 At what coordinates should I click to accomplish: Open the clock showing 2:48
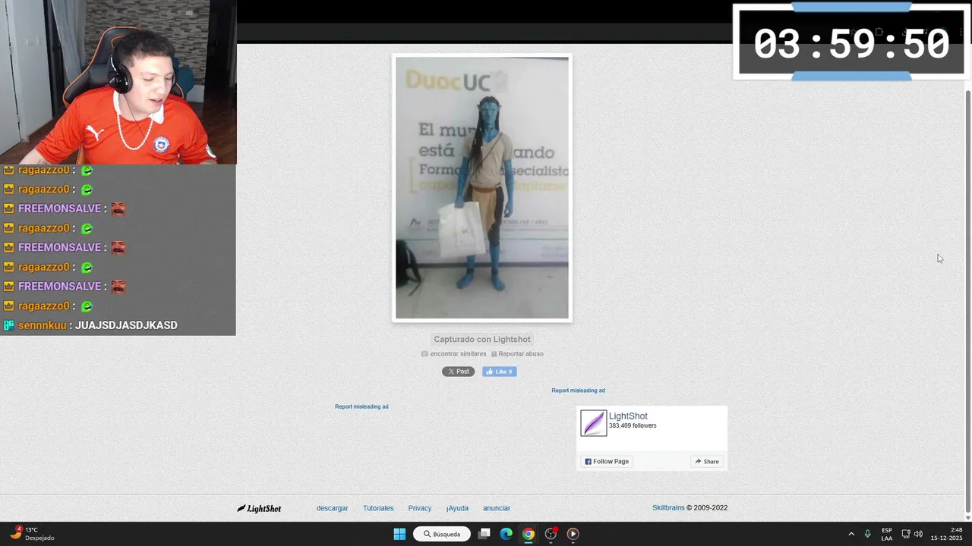pyautogui.click(x=947, y=534)
